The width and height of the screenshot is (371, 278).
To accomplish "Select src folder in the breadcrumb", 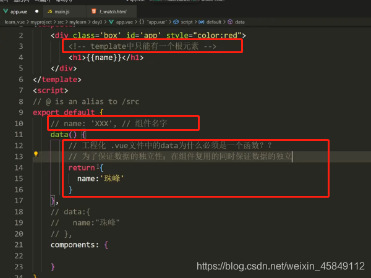I will click(x=61, y=22).
